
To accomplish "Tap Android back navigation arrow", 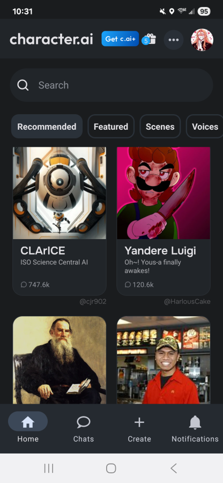I will point(173,468).
